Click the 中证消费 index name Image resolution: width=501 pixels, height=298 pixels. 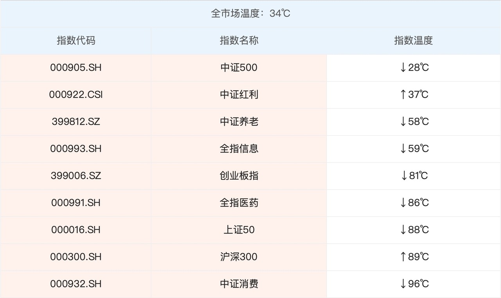[239, 284]
